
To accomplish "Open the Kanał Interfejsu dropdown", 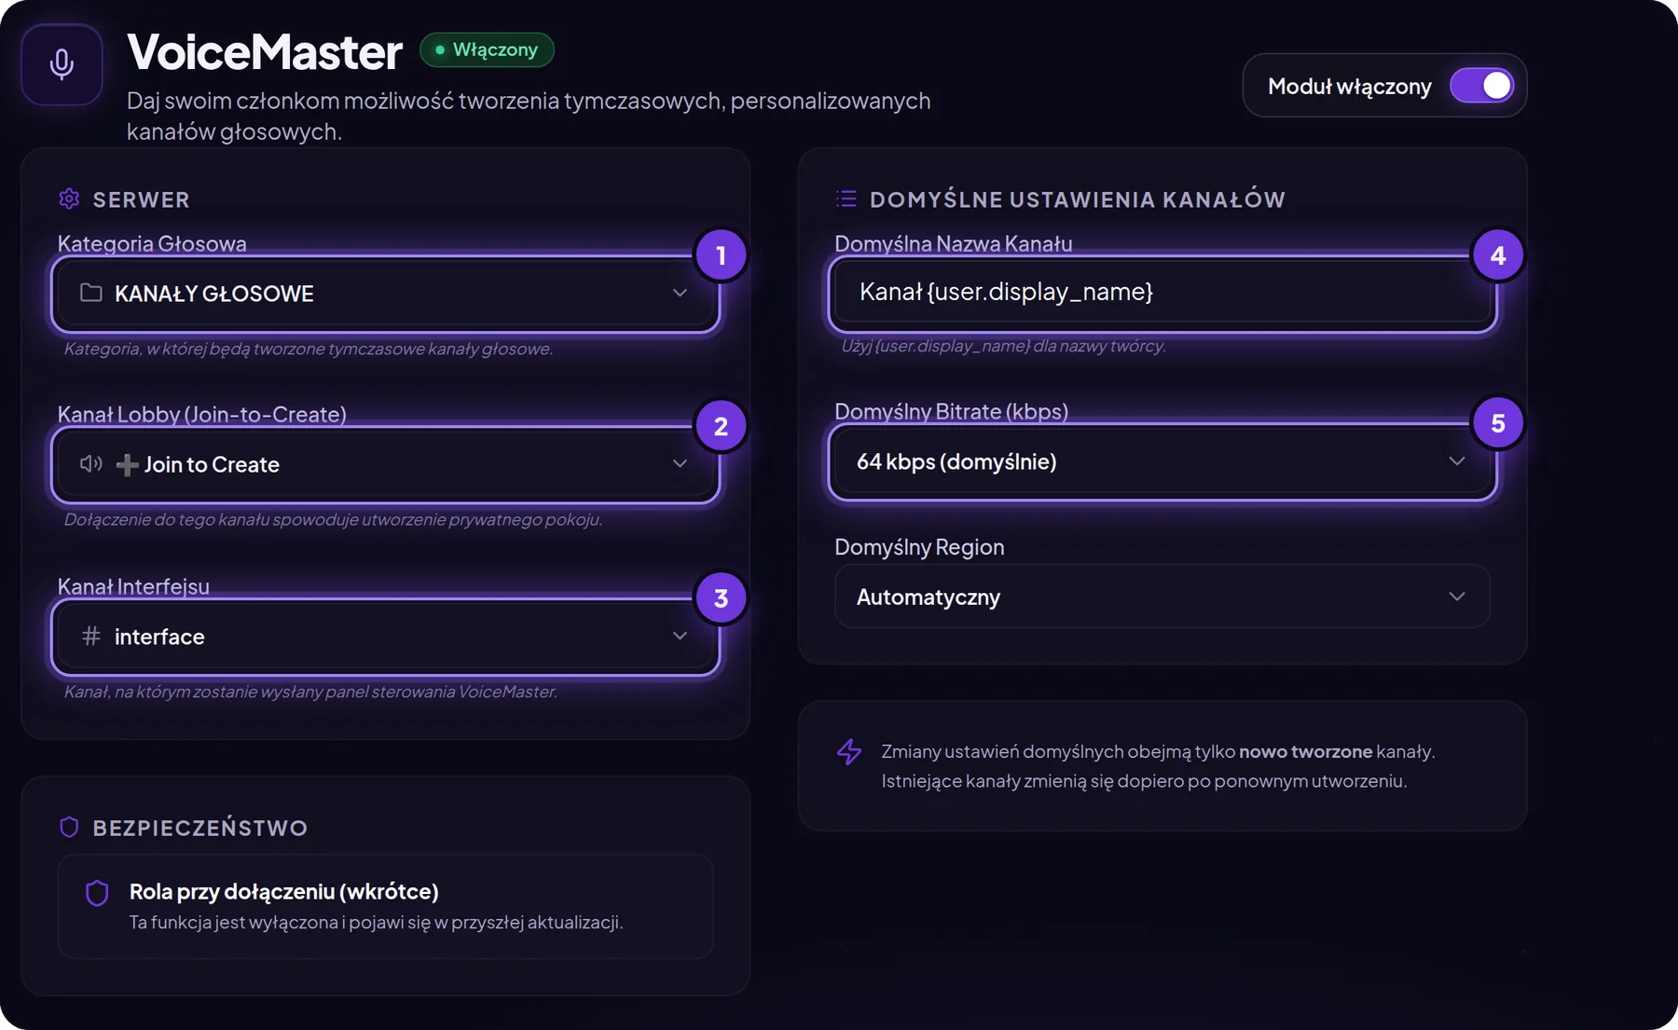I will [385, 636].
